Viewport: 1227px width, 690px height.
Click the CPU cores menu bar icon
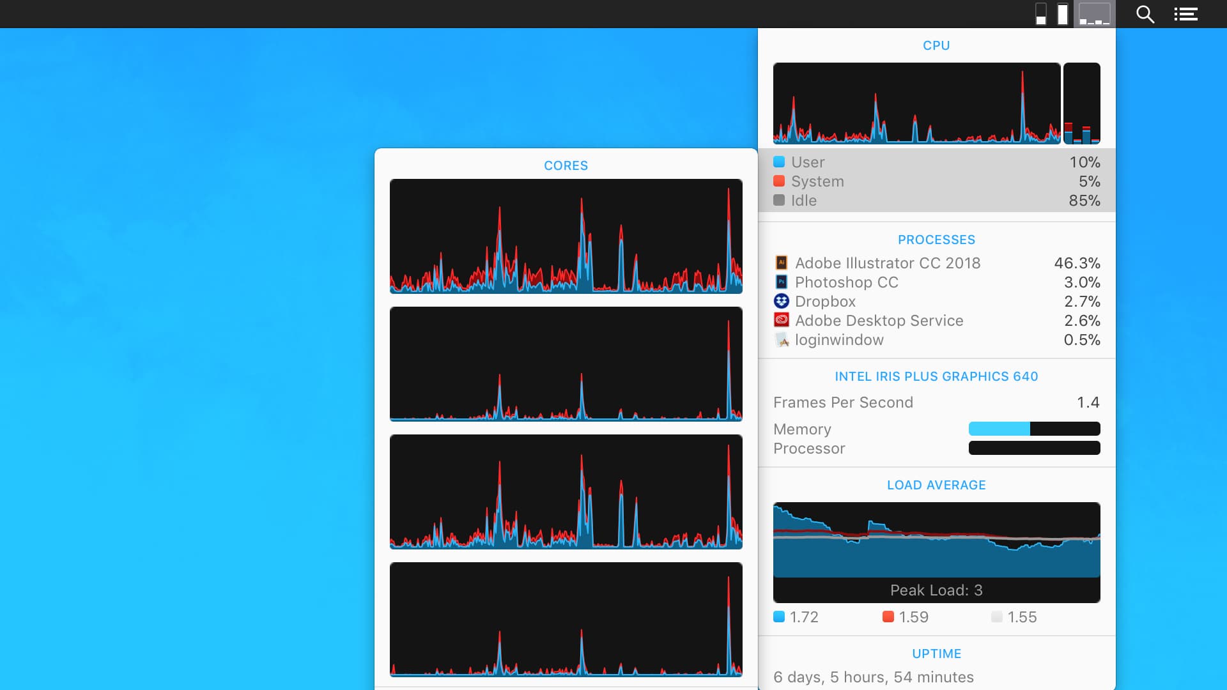coord(1094,14)
